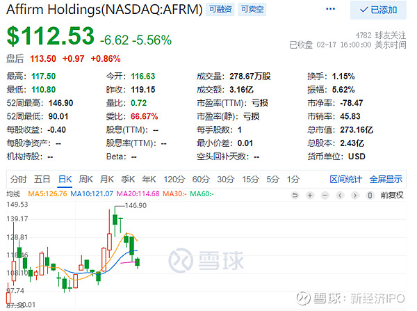Select the 月K chart tab

click(x=107, y=180)
